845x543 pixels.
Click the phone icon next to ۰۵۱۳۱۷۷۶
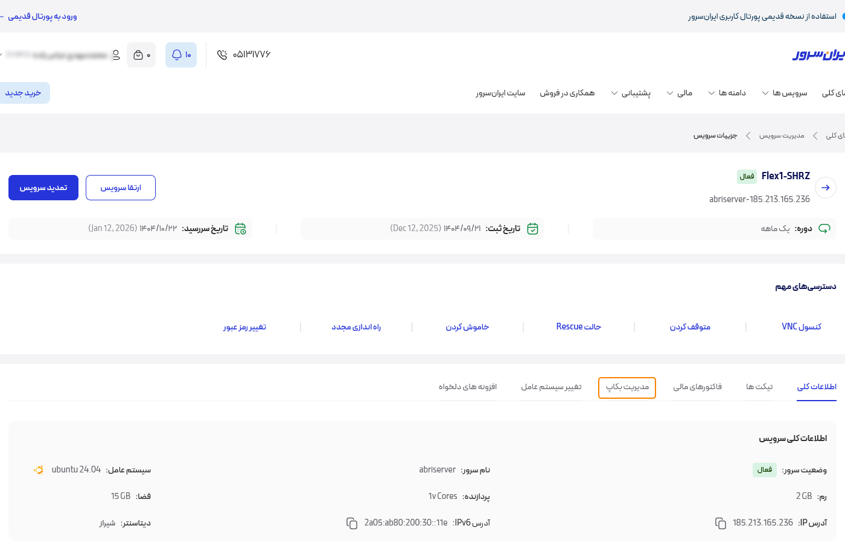pyautogui.click(x=221, y=54)
